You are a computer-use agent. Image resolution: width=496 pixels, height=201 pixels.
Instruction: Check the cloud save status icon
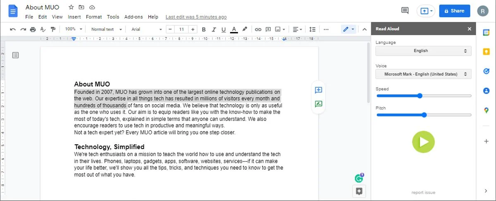pyautogui.click(x=92, y=7)
